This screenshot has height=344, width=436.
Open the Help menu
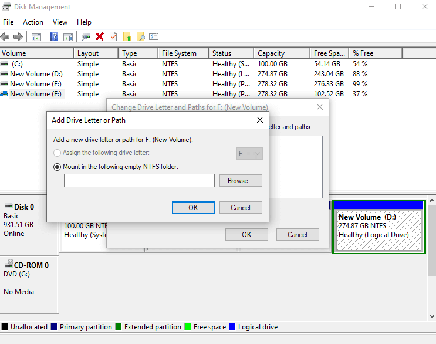point(85,22)
